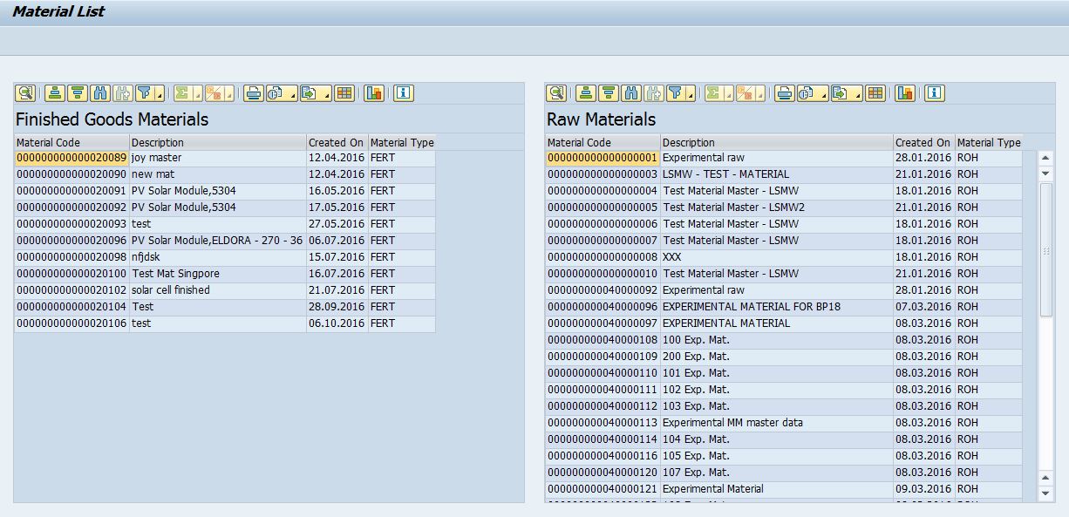Expand the Views dropdown arrow in Raw Materials toolbar
The height and width of the screenshot is (517, 1069).
pos(826,93)
